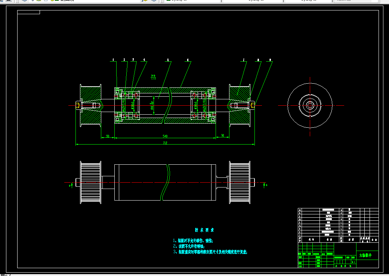This screenshot has width=389, height=276.
Task: Select the part number 5 callout label
Action: pyautogui.click(x=168, y=60)
